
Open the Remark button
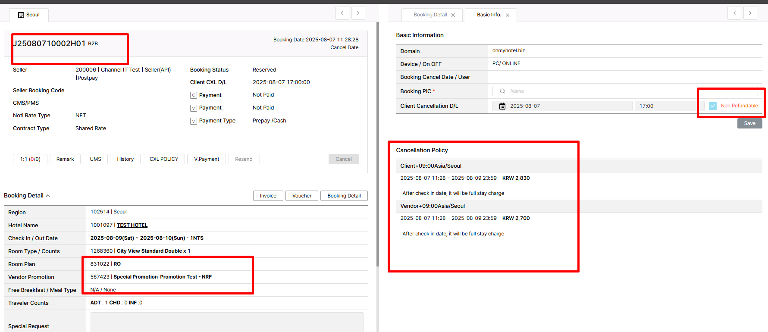click(65, 159)
